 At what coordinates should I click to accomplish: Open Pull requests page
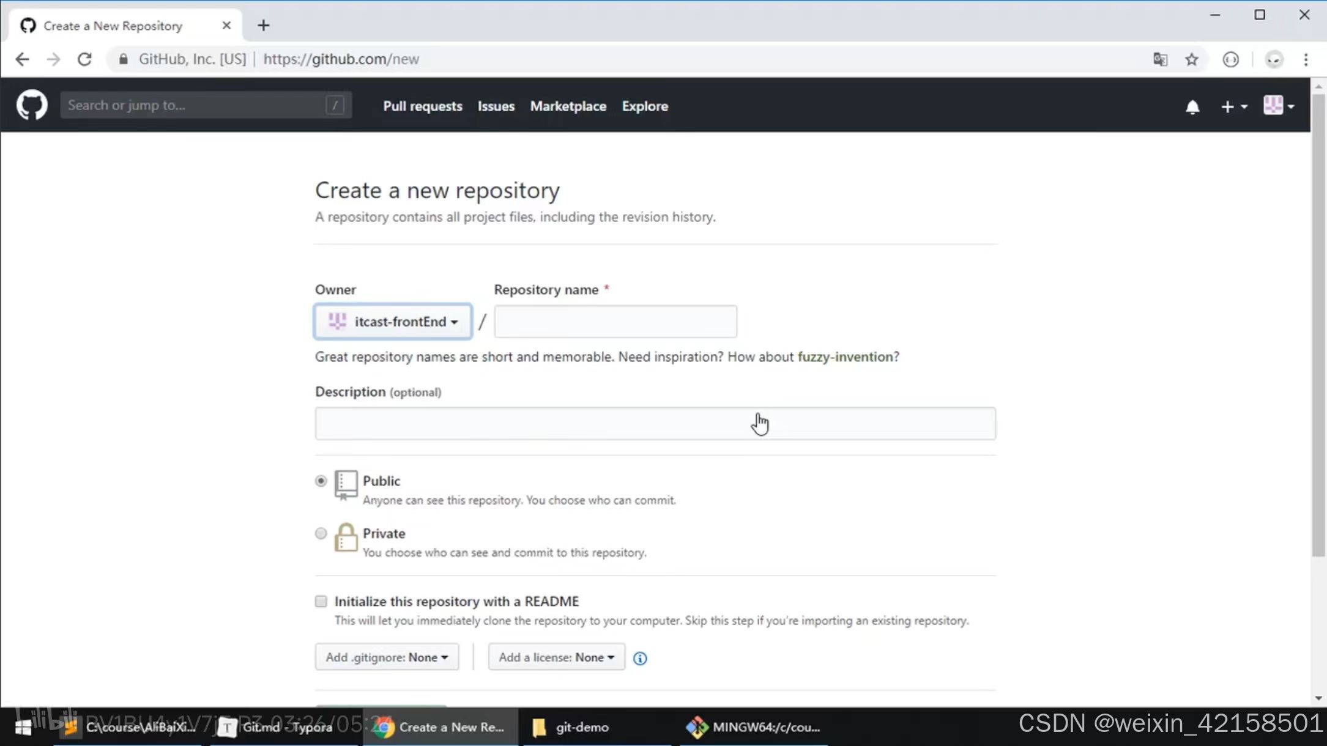click(x=423, y=106)
